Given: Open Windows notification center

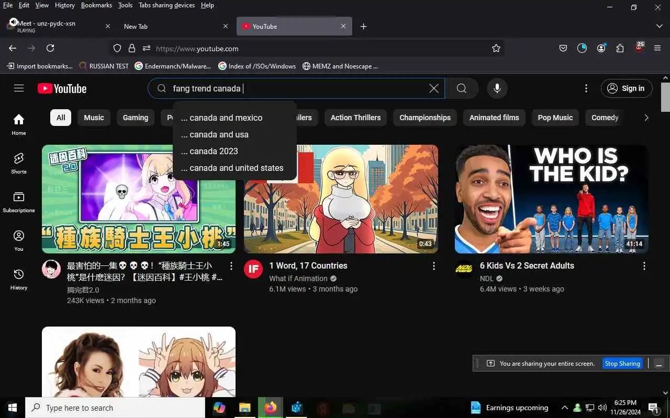Looking at the screenshot, I should 653,408.
